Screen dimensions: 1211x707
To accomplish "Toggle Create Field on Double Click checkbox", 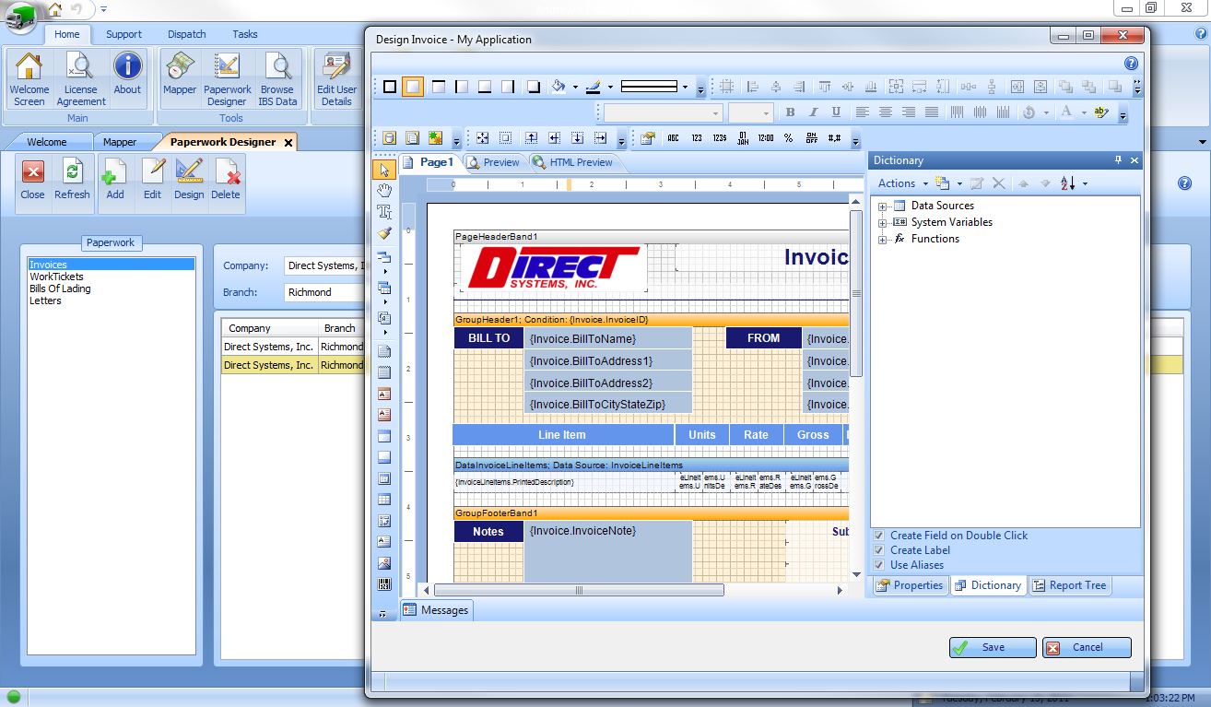I will 879,536.
